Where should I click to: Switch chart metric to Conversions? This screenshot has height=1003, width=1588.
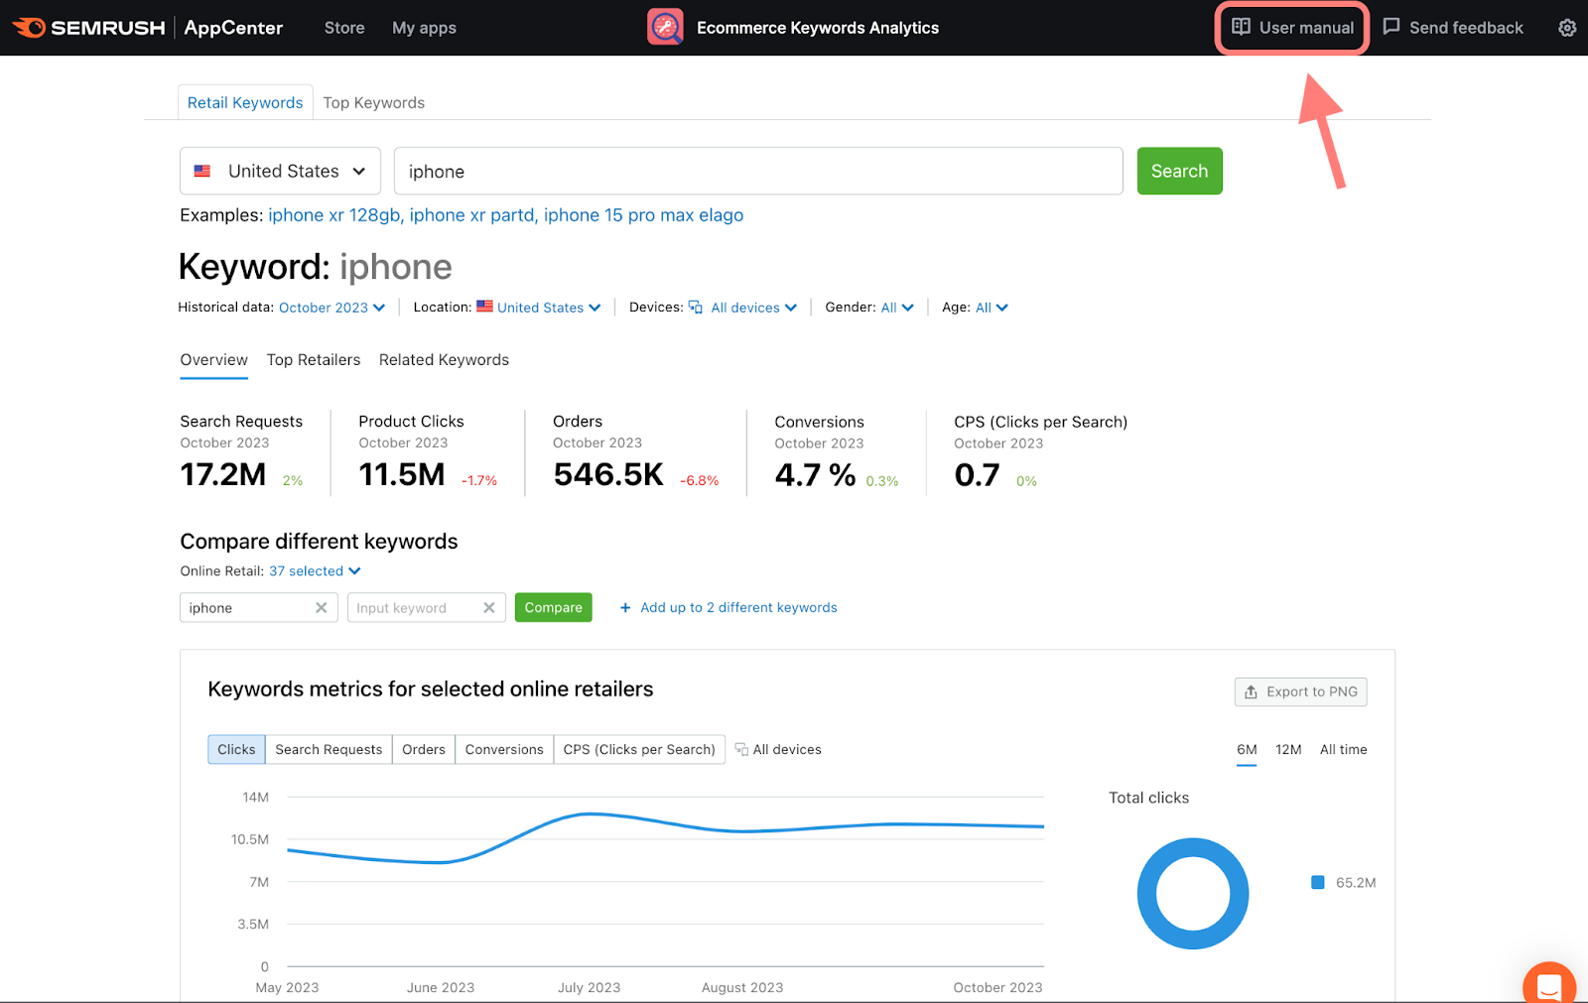(504, 749)
